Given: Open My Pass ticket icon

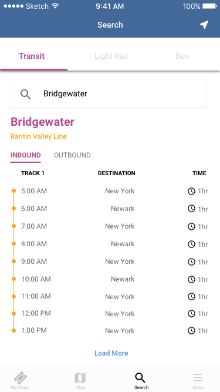Looking at the screenshot, I should [x=21, y=378].
